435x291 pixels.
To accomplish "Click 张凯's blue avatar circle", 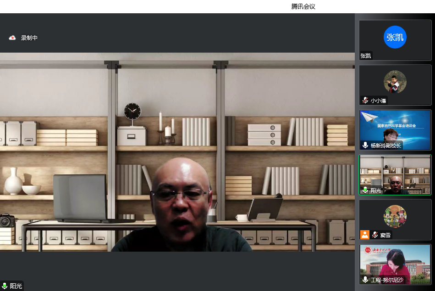I will tap(395, 37).
